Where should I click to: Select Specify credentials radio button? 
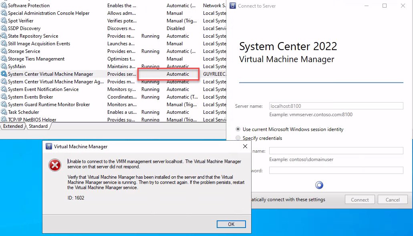click(238, 138)
